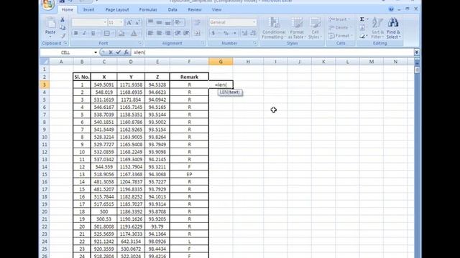Image resolution: width=460 pixels, height=258 pixels.
Task: Toggle Bold formatting
Action: [x=75, y=34]
